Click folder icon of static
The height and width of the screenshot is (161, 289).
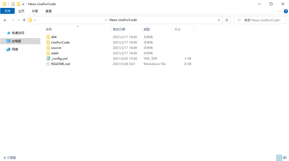point(48,53)
